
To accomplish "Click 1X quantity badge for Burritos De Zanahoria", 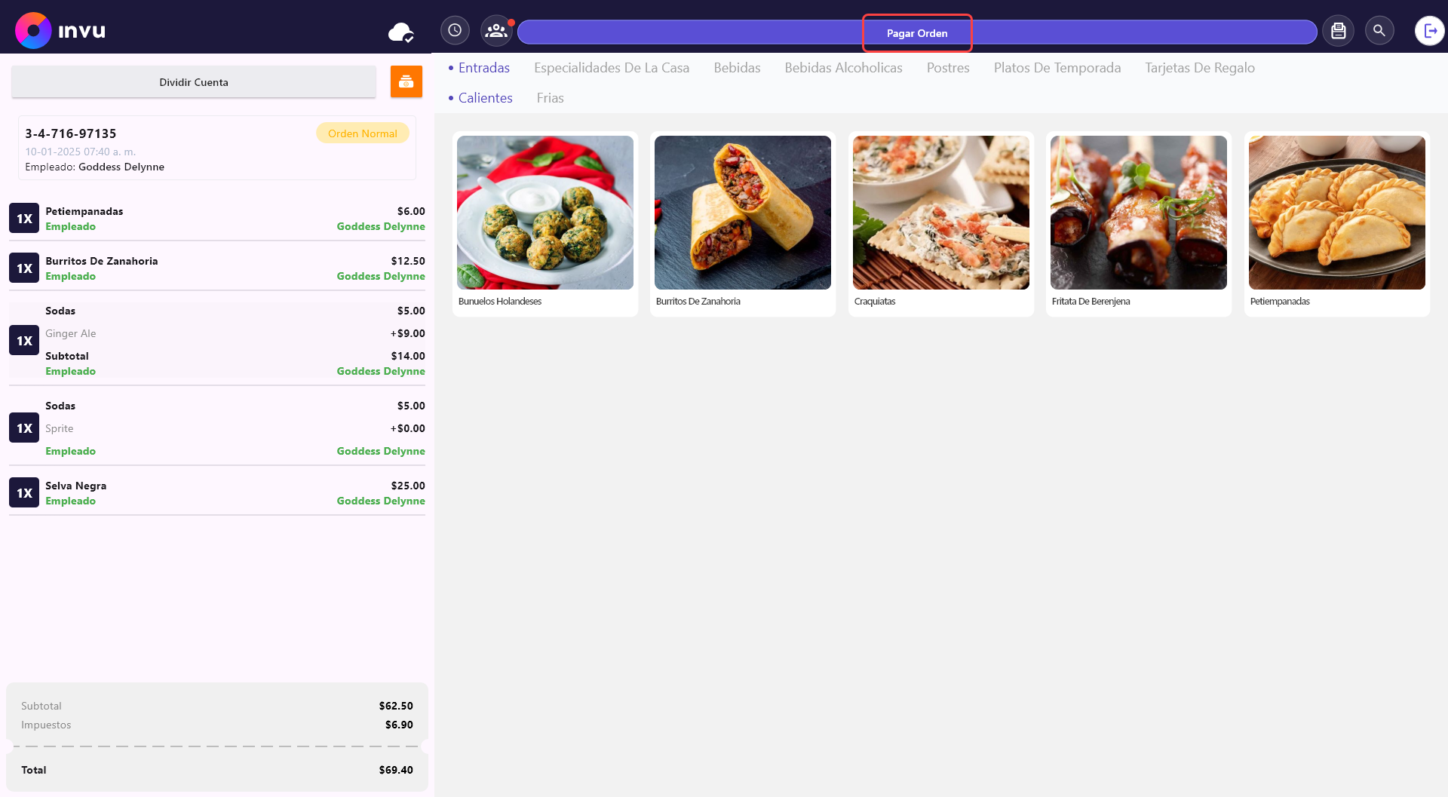I will [24, 268].
